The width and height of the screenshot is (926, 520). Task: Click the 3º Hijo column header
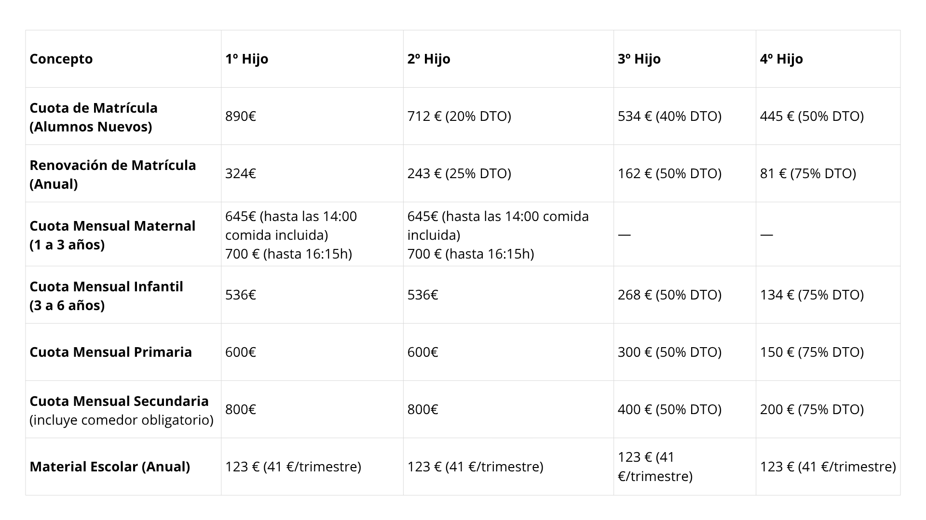(x=639, y=59)
